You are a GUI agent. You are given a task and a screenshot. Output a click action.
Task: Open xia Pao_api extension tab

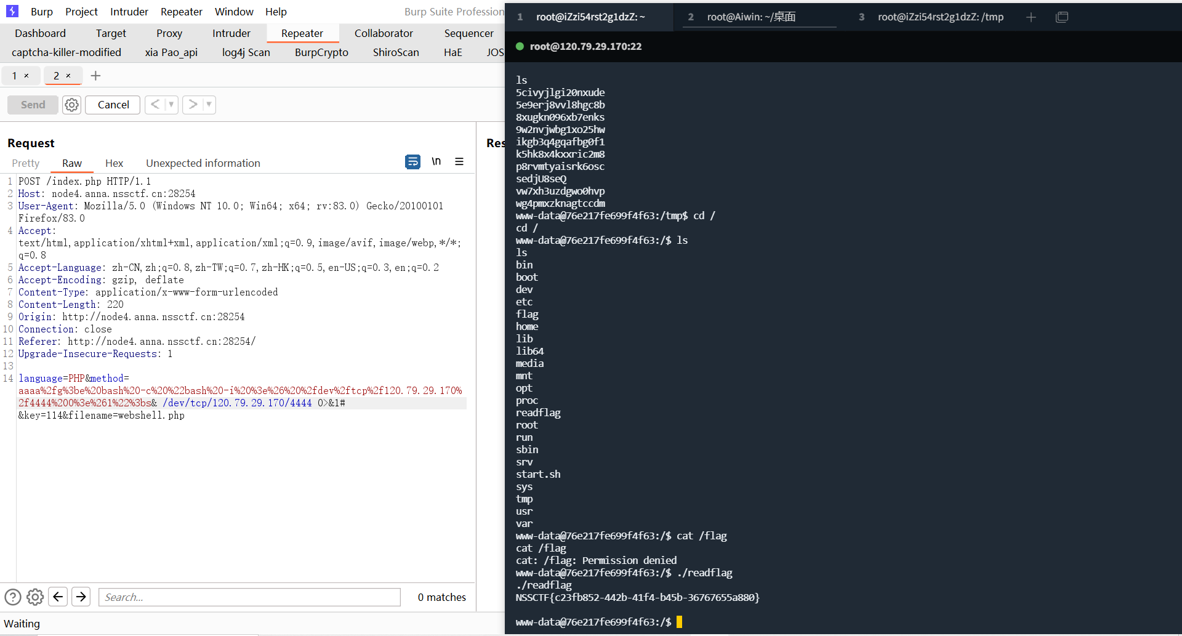(171, 52)
